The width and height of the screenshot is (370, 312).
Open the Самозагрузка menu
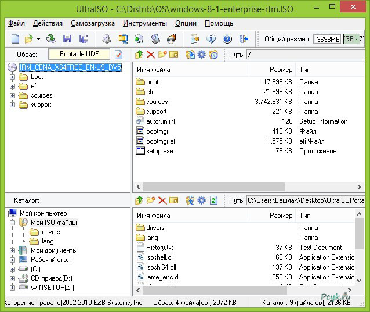(93, 23)
